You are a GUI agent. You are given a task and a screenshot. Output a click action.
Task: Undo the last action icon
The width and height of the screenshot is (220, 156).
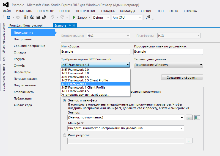53,17
